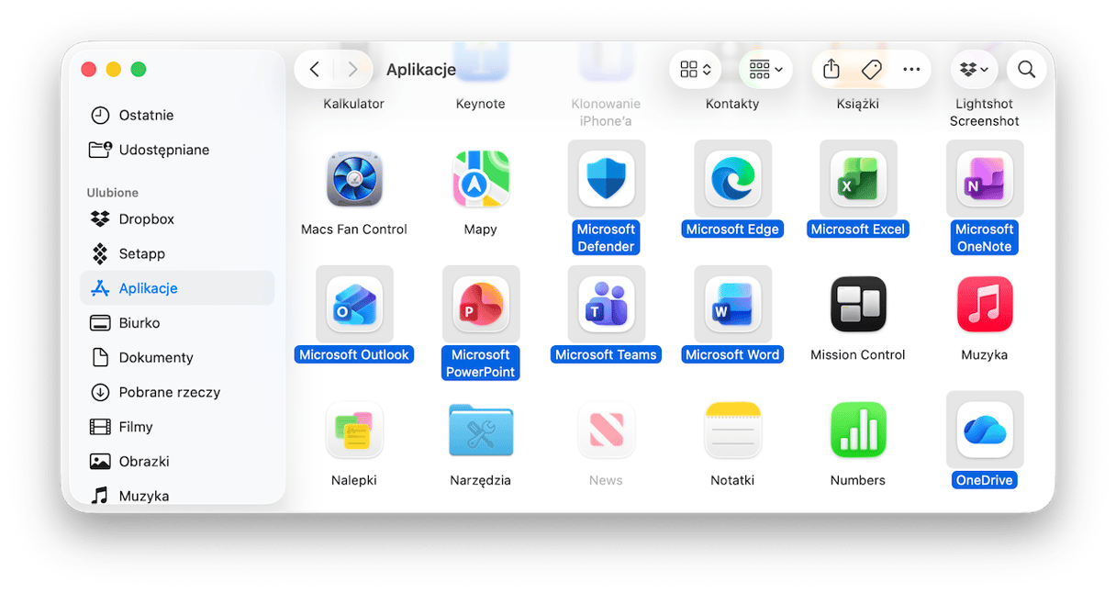The width and height of the screenshot is (1116, 593).
Task: Click the Numbers name label
Action: click(x=858, y=481)
